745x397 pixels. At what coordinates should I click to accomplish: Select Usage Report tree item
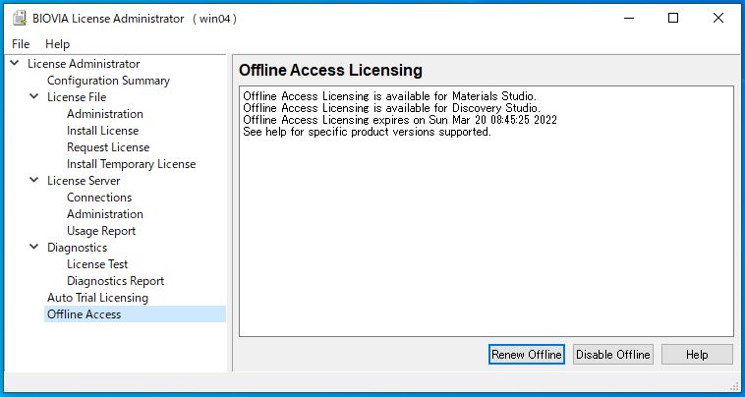[101, 231]
